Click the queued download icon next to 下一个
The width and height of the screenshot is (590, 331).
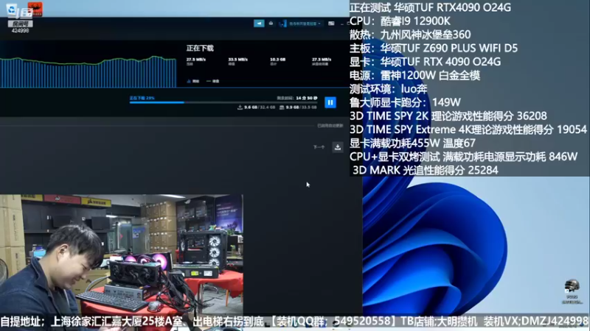click(x=338, y=147)
